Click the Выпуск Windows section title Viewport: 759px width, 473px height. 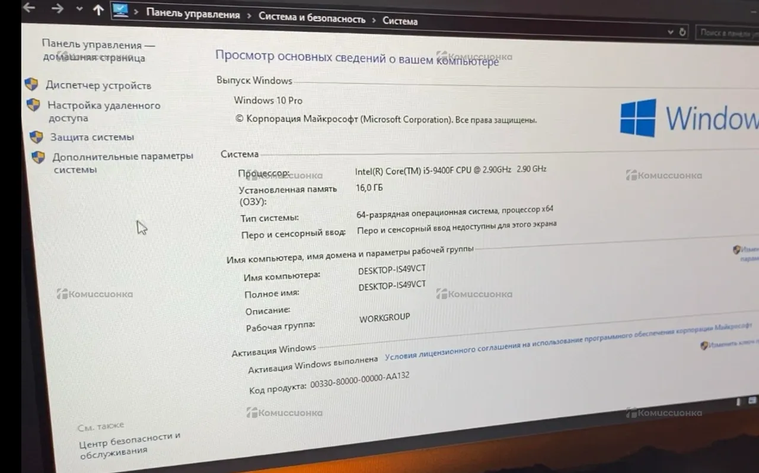coord(254,80)
